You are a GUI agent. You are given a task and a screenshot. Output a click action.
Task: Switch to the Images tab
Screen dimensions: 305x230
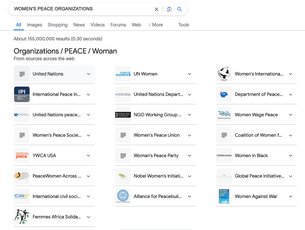[x=34, y=25]
